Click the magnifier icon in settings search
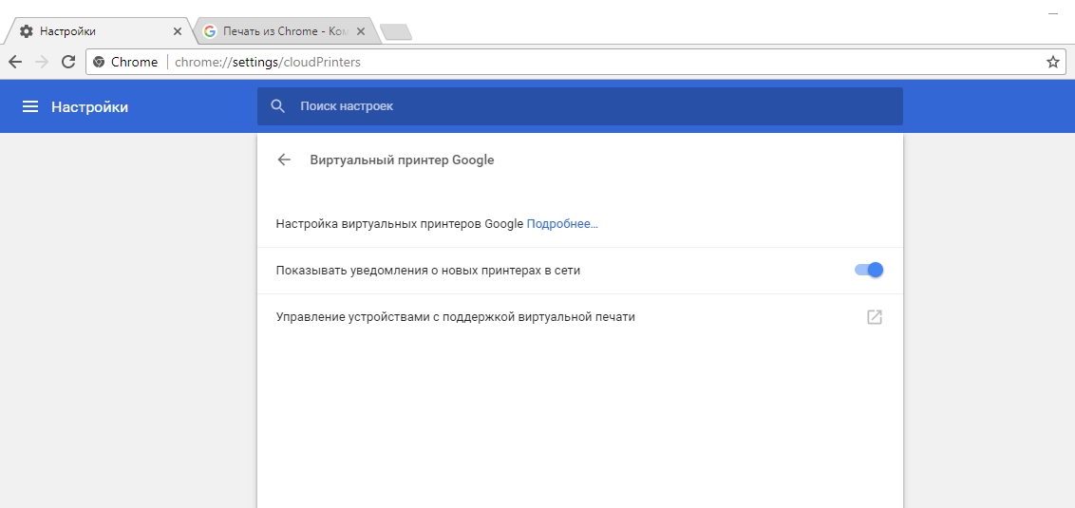The width and height of the screenshot is (1075, 508). [x=277, y=106]
